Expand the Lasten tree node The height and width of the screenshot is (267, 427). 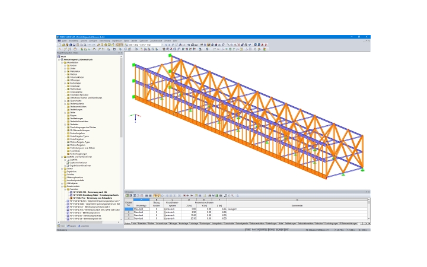coord(62,169)
